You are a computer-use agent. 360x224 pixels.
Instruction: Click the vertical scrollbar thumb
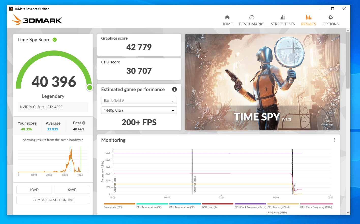point(348,60)
